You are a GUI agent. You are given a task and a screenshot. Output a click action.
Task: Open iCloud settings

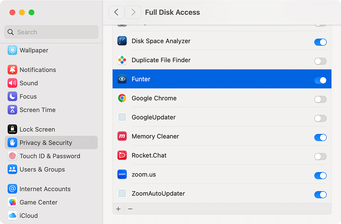coord(52,215)
